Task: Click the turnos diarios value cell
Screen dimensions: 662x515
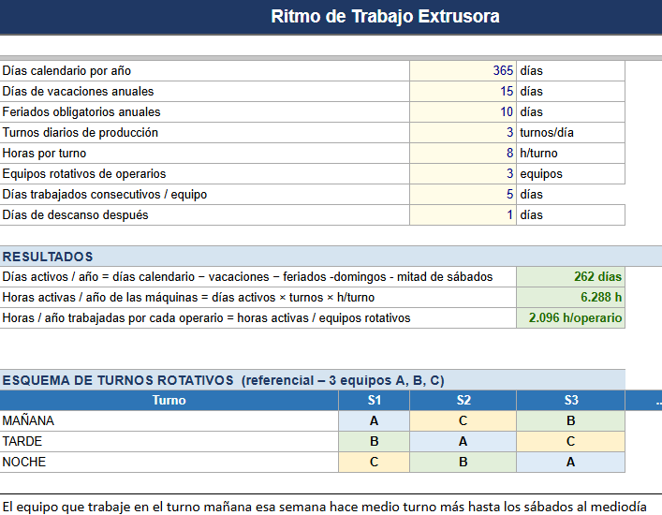Action: pos(463,133)
